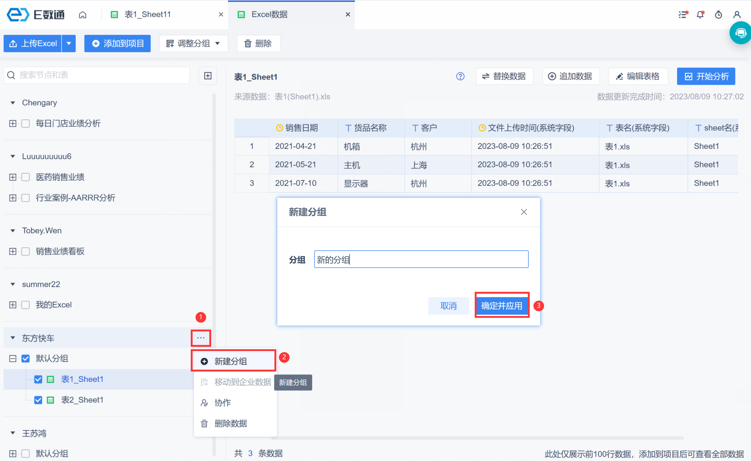The width and height of the screenshot is (751, 461).
Task: Open the customer service chat bubble
Action: [741, 33]
